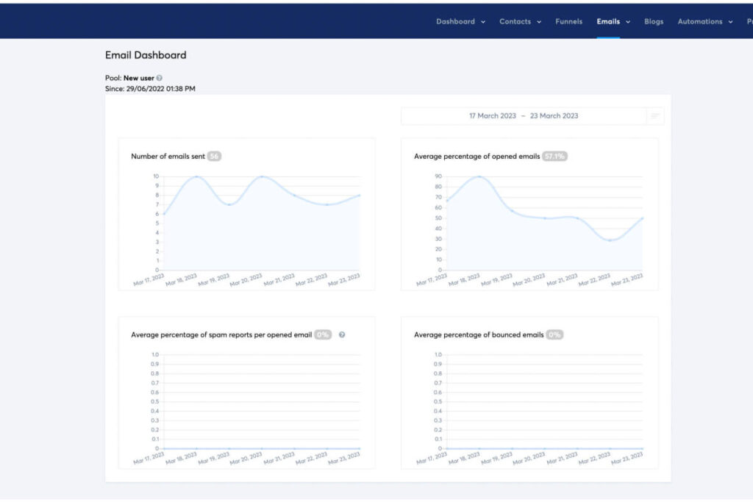Go to Blogs in navigation bar
Viewport: 753px width, 502px height.
click(x=654, y=21)
